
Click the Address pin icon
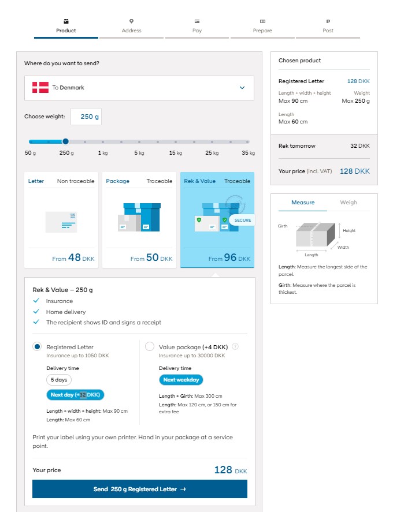[x=131, y=21]
